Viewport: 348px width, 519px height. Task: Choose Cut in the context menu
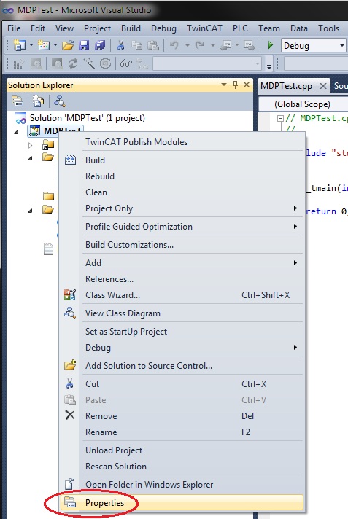coord(182,384)
